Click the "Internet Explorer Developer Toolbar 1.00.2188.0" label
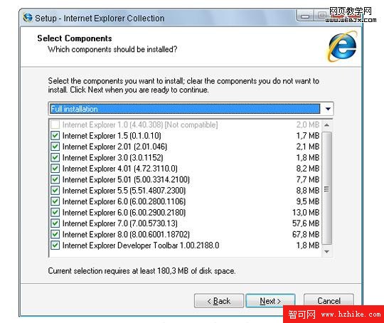 pyautogui.click(x=141, y=245)
